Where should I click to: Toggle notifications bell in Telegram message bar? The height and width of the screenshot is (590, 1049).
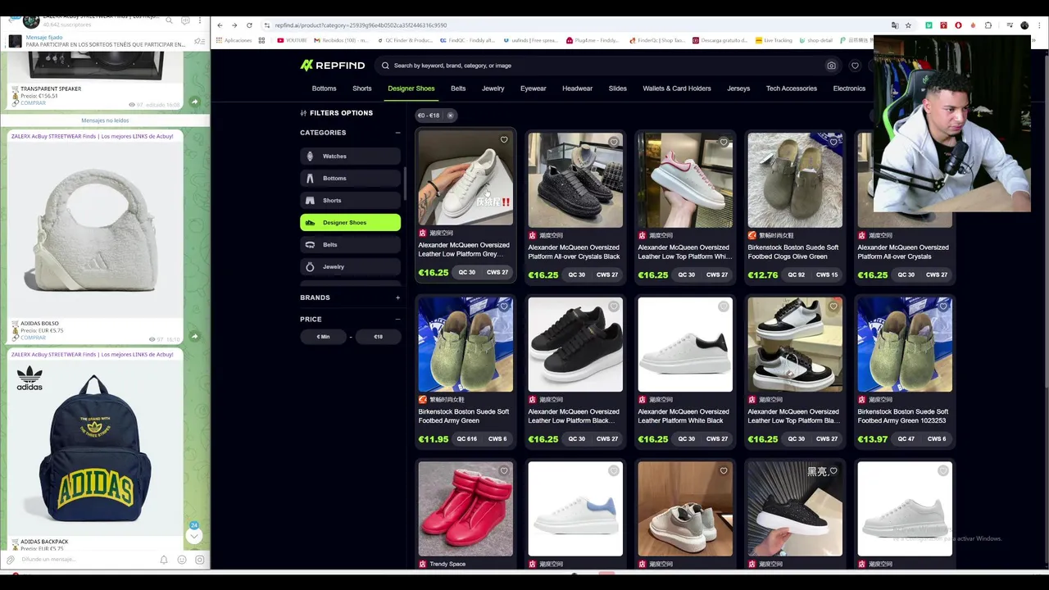click(164, 560)
